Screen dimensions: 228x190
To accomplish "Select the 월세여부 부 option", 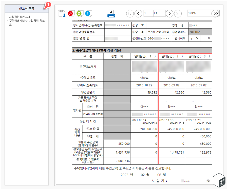I will 209,38.
